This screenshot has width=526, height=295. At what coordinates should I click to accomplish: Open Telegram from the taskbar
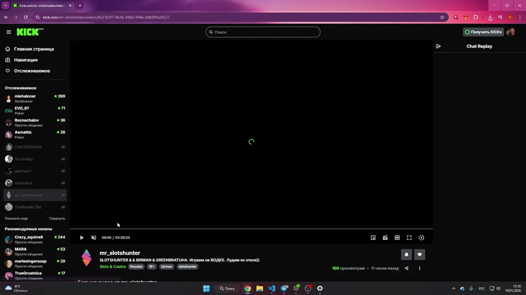(x=284, y=288)
